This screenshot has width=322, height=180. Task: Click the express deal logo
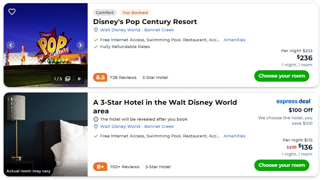click(x=294, y=102)
